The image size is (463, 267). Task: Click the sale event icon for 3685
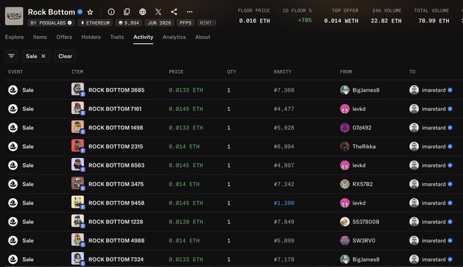pos(13,90)
